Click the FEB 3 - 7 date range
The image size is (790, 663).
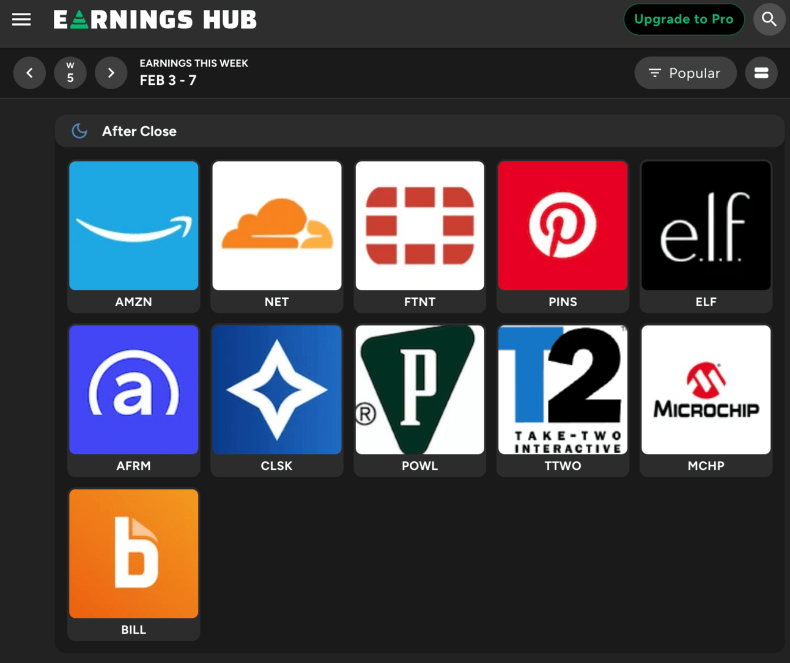click(x=168, y=81)
